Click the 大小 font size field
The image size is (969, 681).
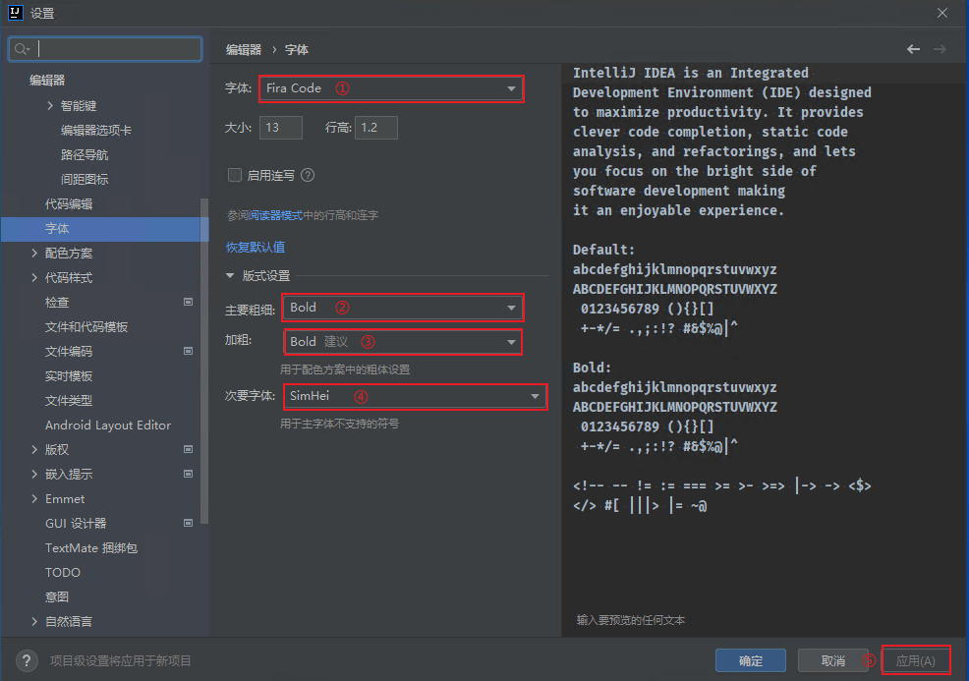point(280,128)
